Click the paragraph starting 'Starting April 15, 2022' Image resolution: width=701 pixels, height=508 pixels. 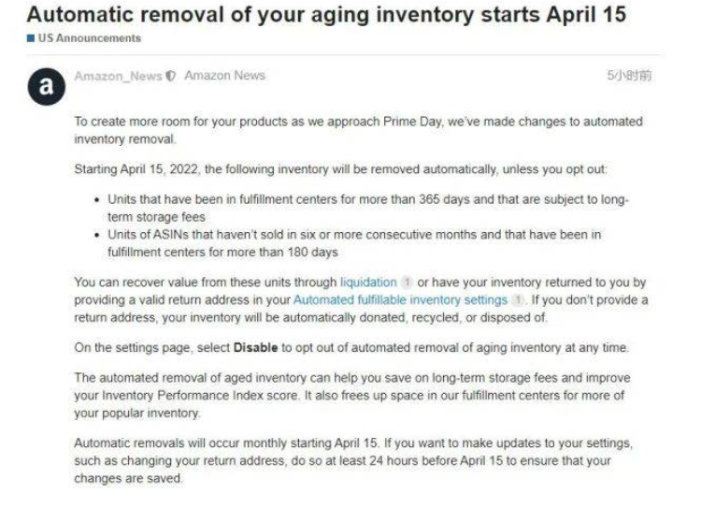click(339, 168)
